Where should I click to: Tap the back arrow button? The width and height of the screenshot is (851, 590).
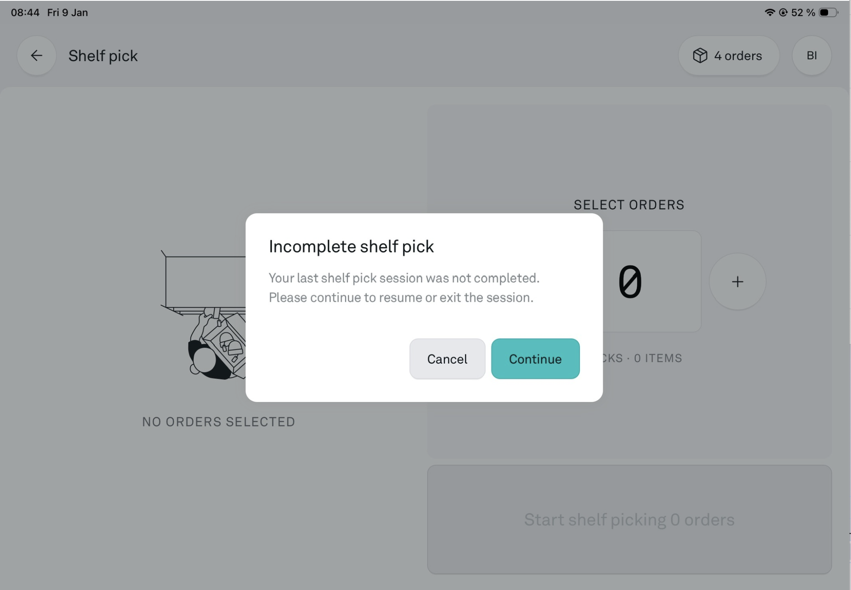tap(36, 56)
